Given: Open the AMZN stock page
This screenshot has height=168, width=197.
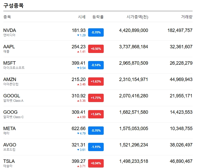Looking at the screenshot, I should [9, 79].
